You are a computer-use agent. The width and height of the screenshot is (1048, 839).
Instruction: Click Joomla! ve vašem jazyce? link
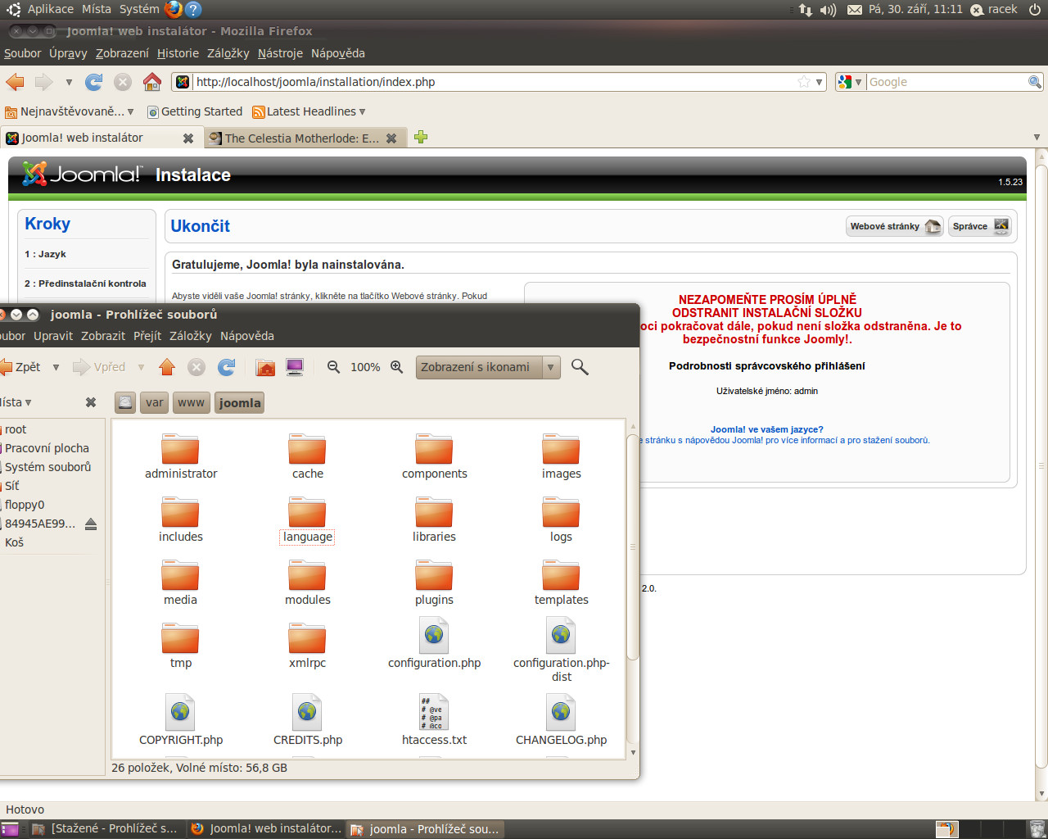coord(767,429)
